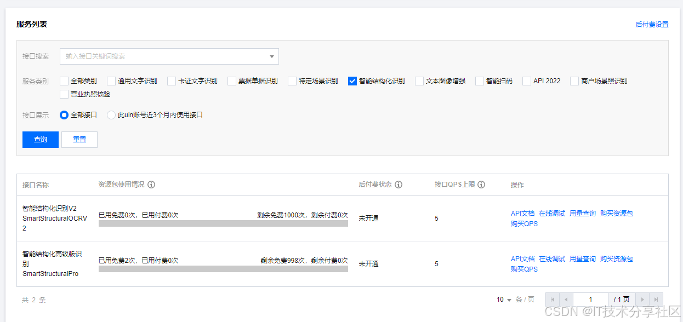Click 剩余免费998次，剩余付费0次 text

304,261
